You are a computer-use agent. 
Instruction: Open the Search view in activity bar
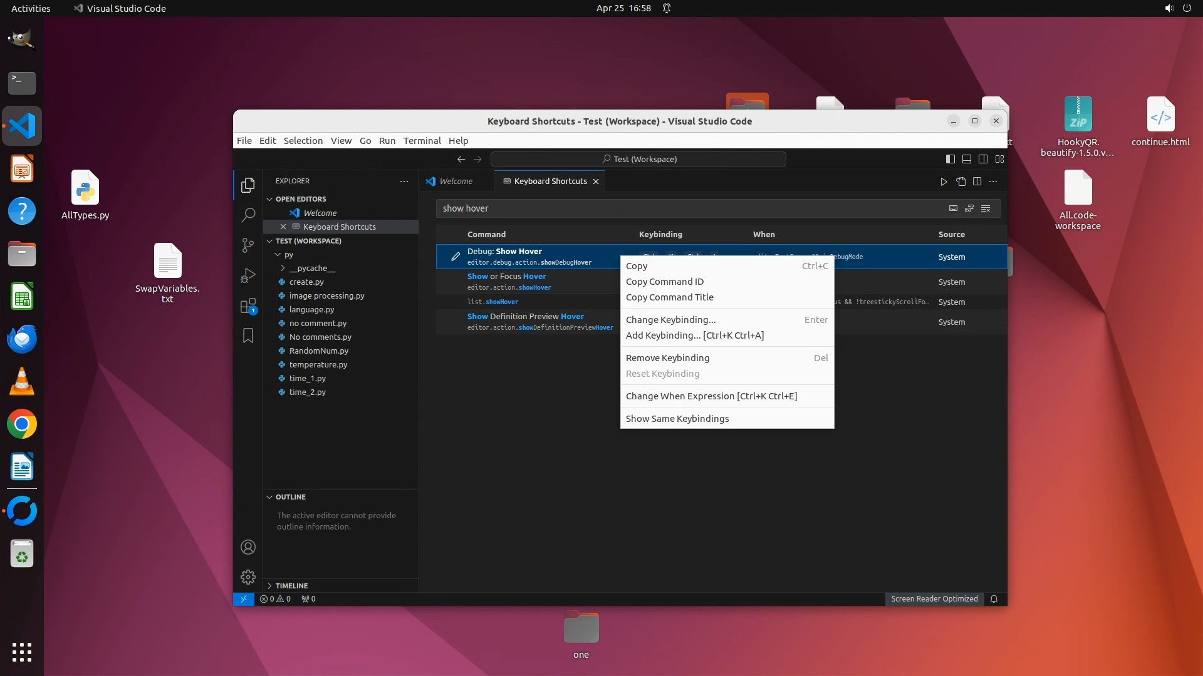[248, 215]
